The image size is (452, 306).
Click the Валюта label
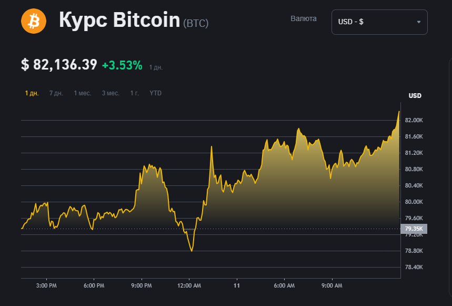click(304, 19)
